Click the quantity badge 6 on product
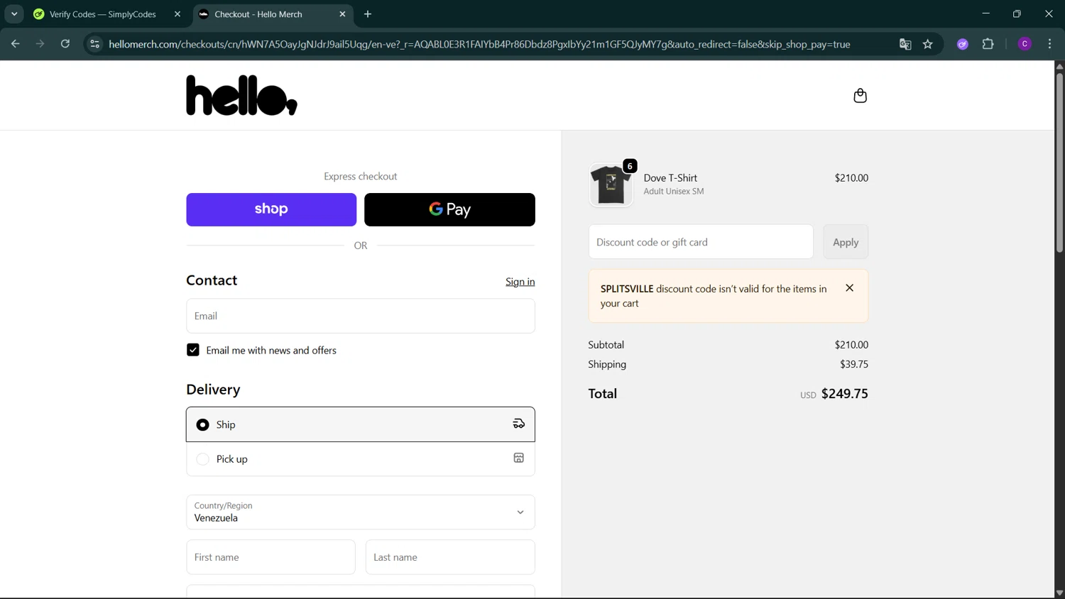The image size is (1065, 599). click(630, 166)
